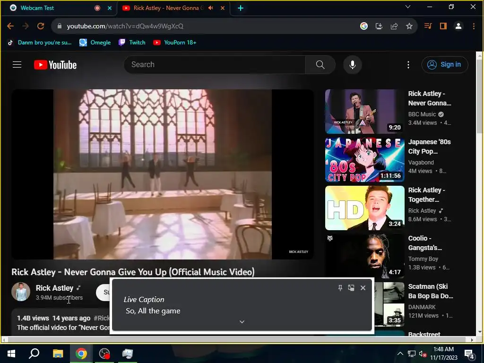Share this page using the share icon
The image size is (484, 363).
pyautogui.click(x=394, y=26)
